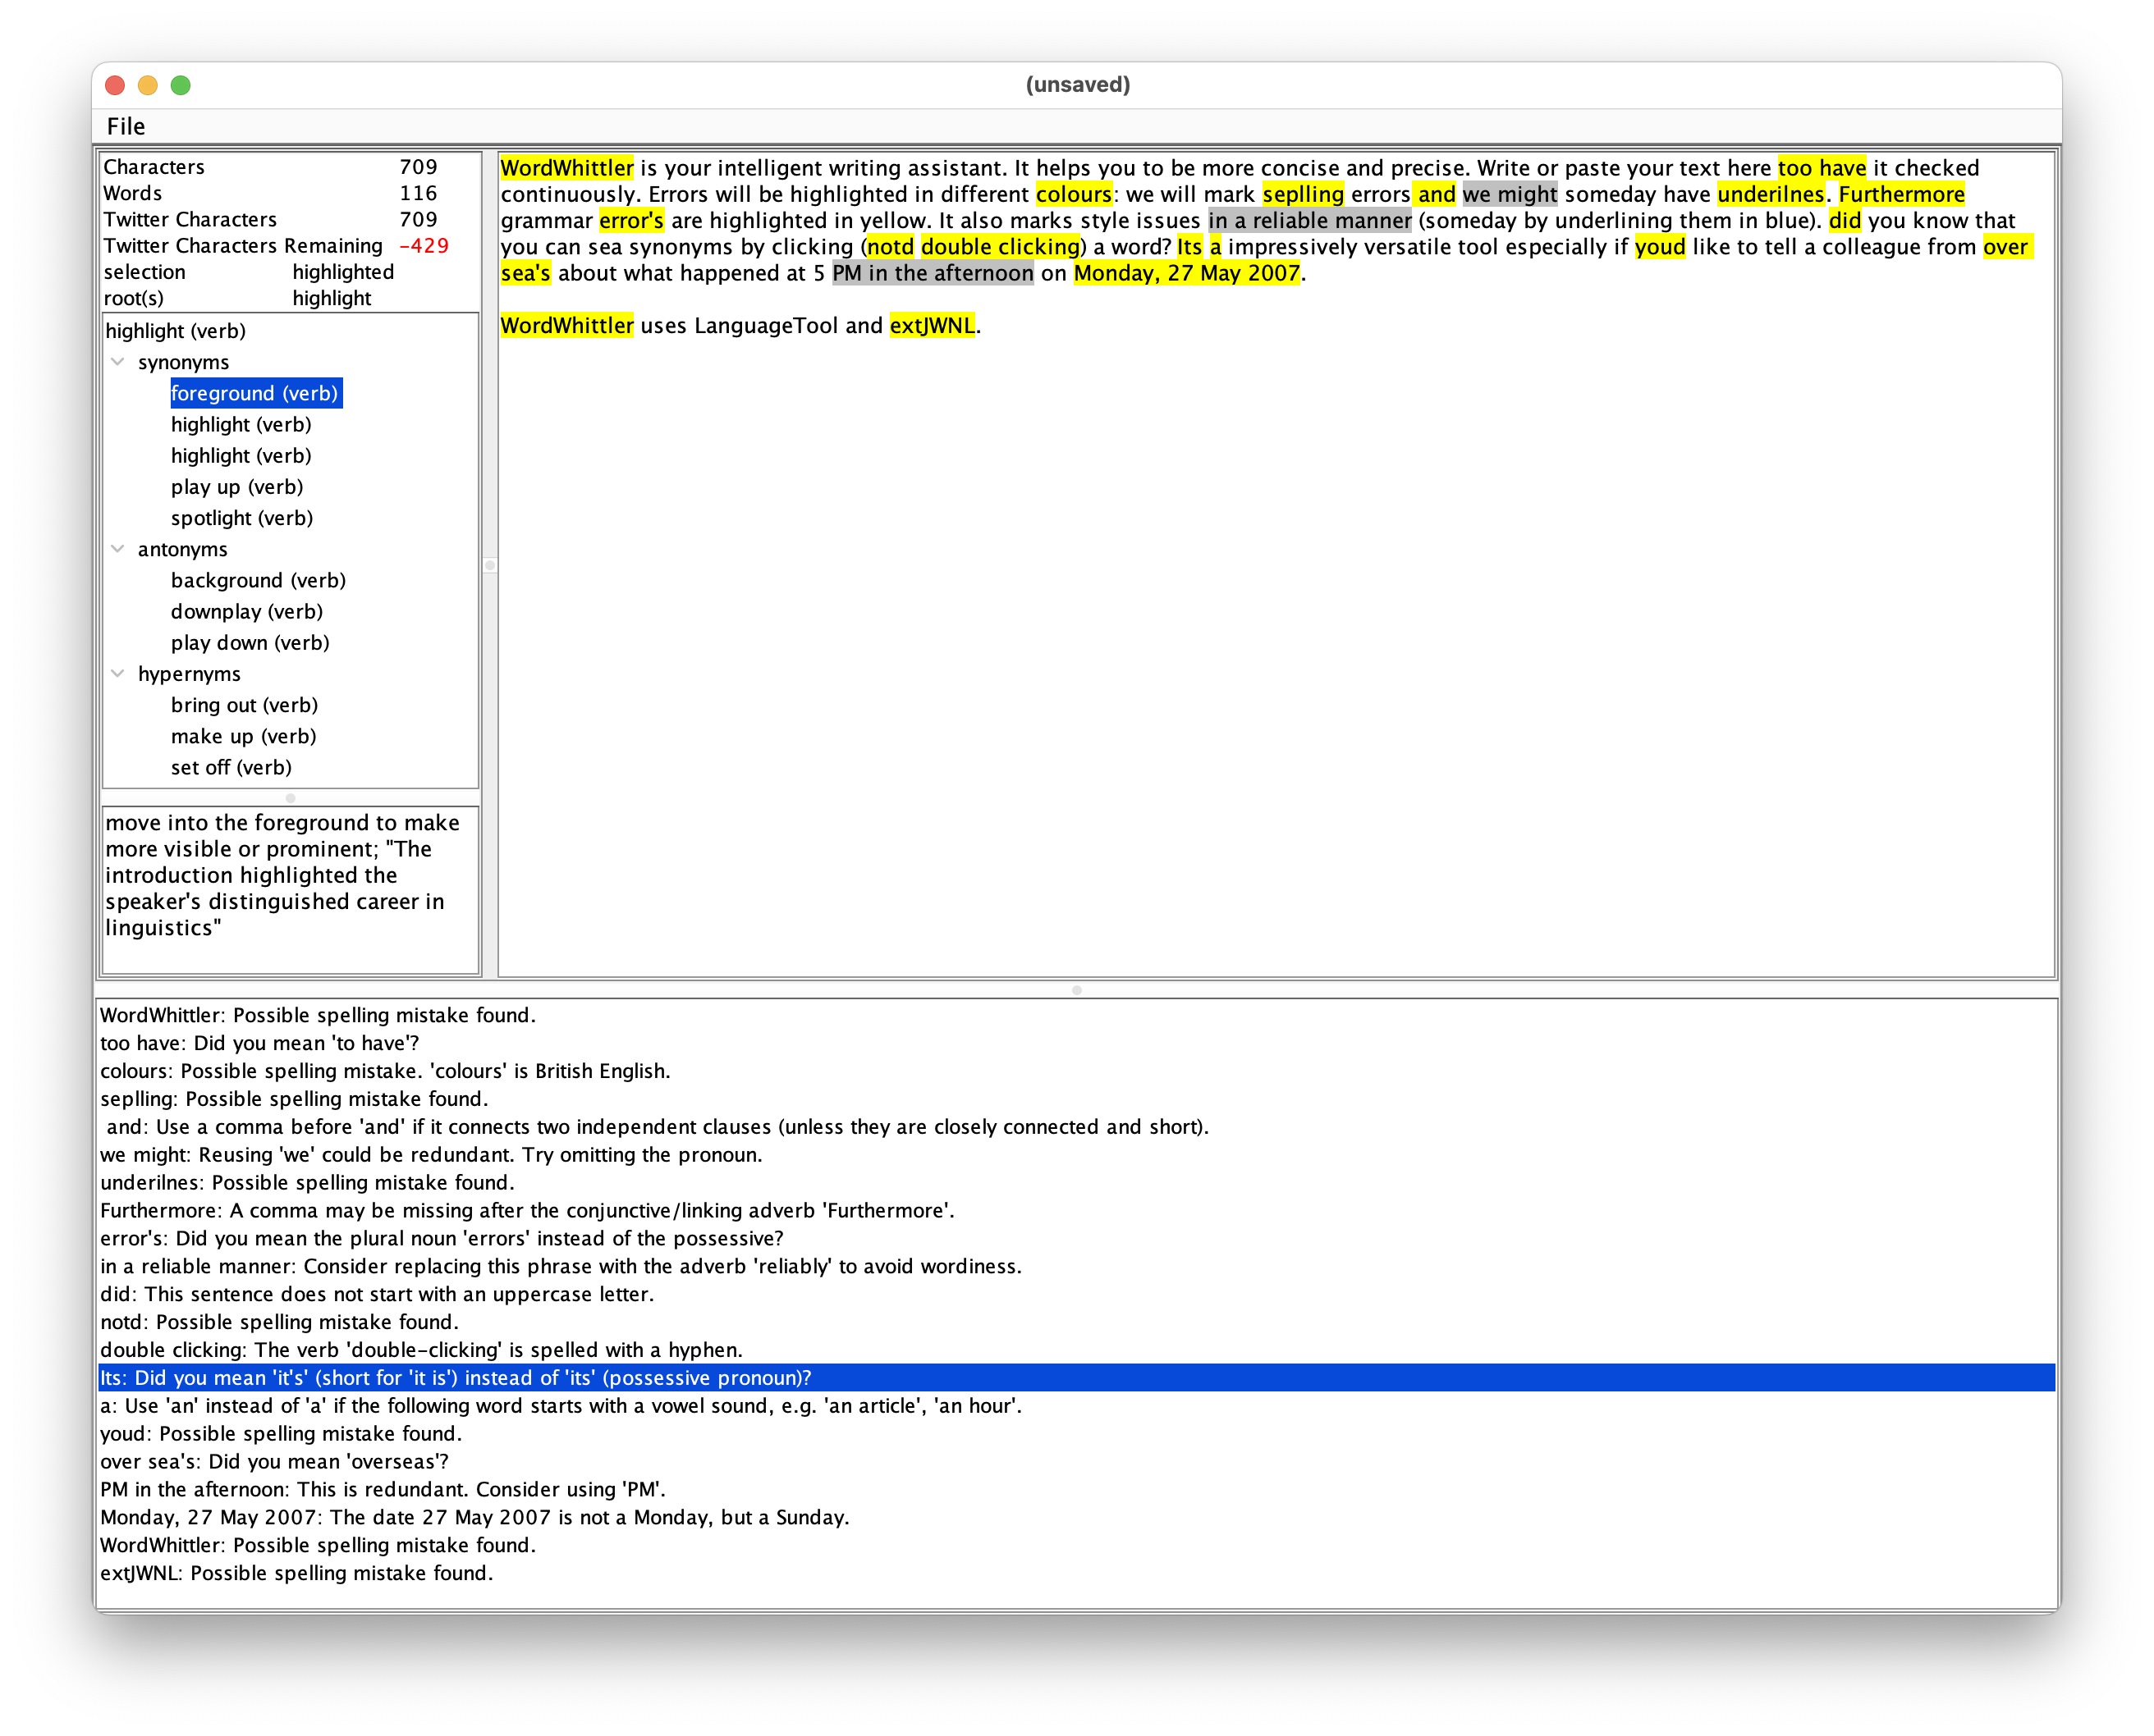The height and width of the screenshot is (1736, 2154).
Task: Click the horizontal divider above messages list
Action: [x=1076, y=990]
